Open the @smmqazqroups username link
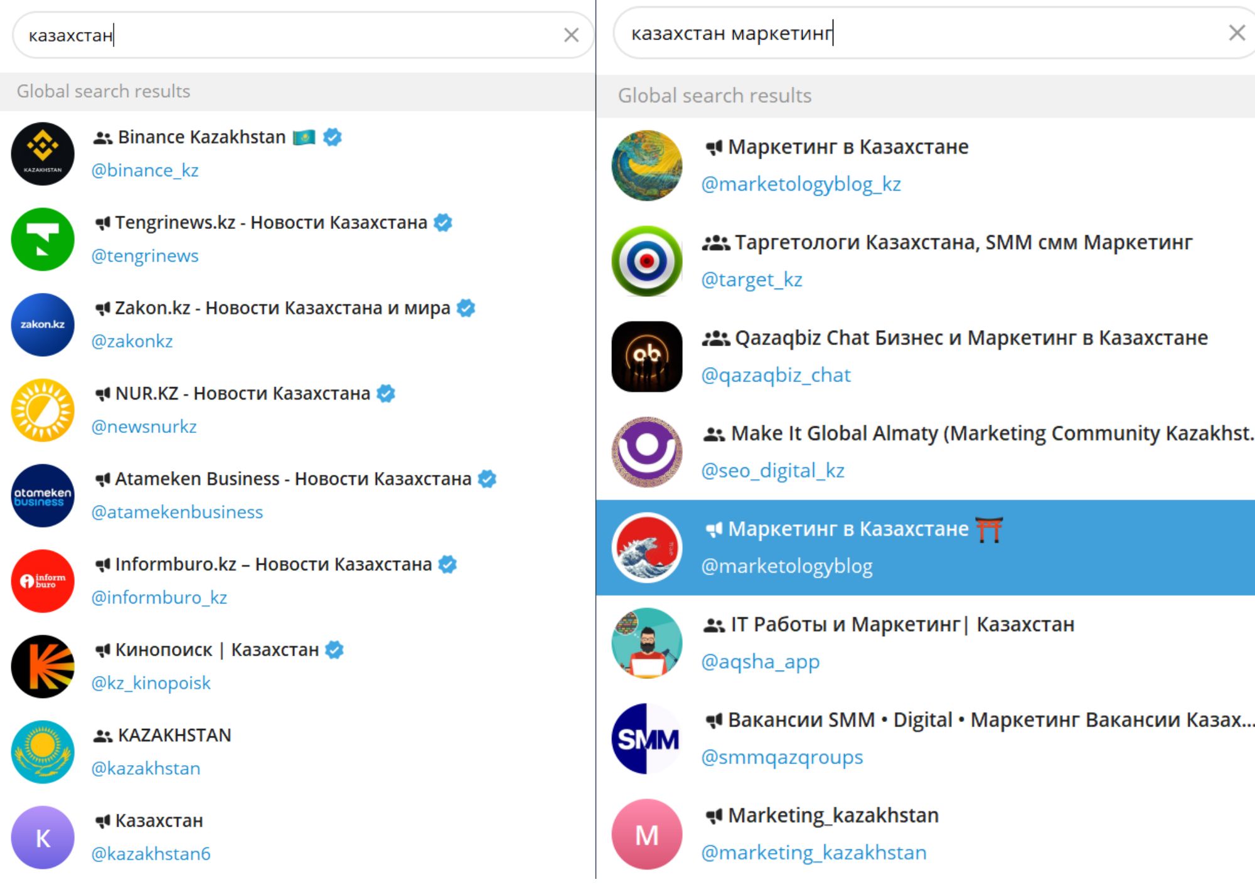Viewport: 1255px width, 887px height. click(782, 758)
